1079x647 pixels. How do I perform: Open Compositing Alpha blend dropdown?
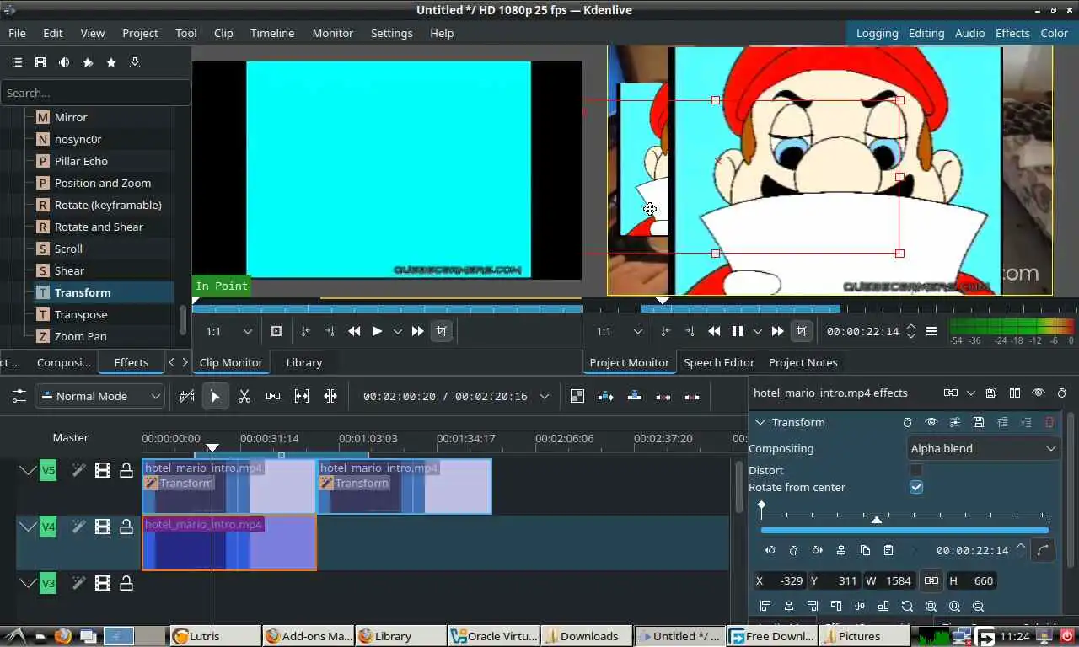(x=983, y=448)
